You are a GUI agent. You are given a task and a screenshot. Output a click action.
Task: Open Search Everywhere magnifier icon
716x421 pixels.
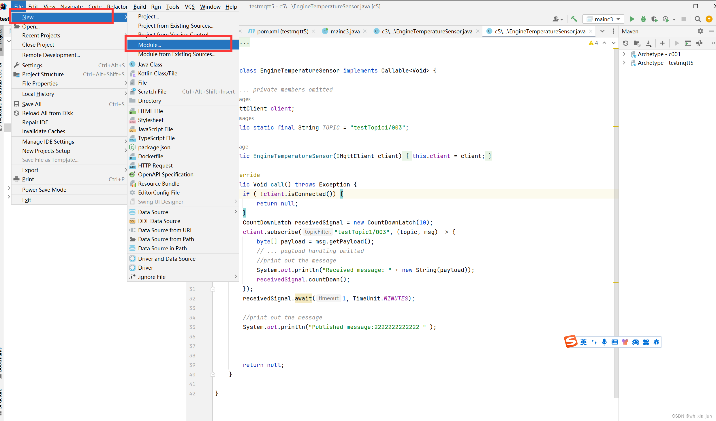click(698, 19)
